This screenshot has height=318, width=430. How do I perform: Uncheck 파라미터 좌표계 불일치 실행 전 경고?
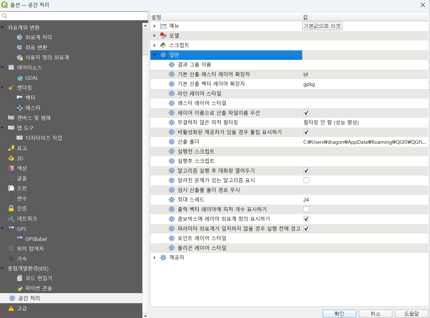[306, 229]
